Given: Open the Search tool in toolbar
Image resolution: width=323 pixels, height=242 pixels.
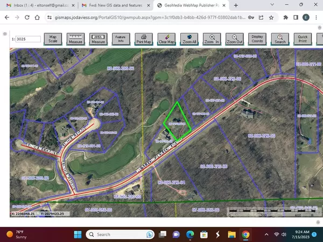Looking at the screenshot, I should point(280,39).
